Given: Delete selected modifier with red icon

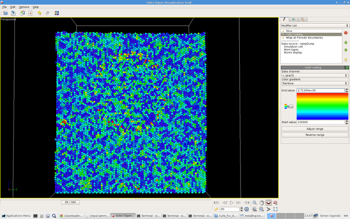Looking at the screenshot, I should pos(346,32).
